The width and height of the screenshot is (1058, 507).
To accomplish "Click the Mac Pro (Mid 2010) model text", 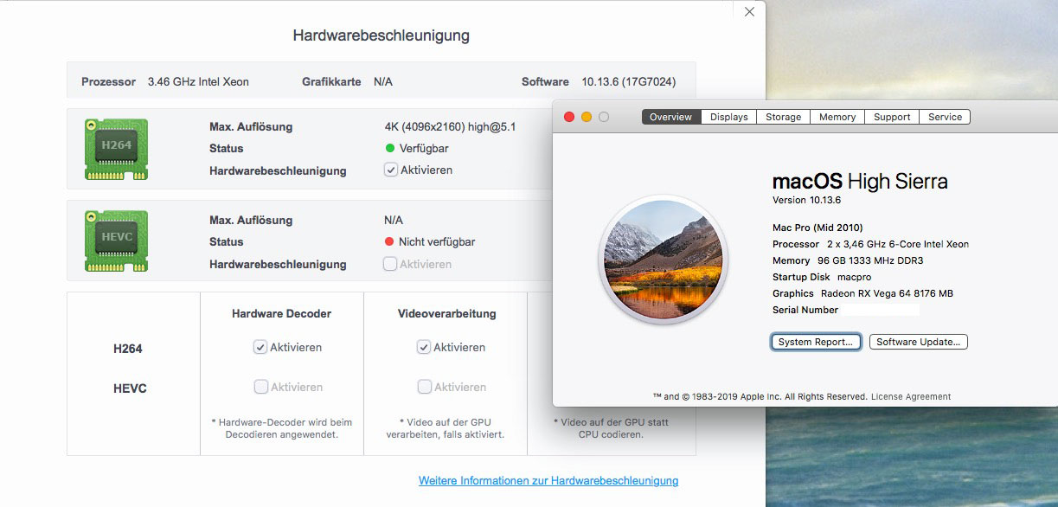I will [818, 228].
